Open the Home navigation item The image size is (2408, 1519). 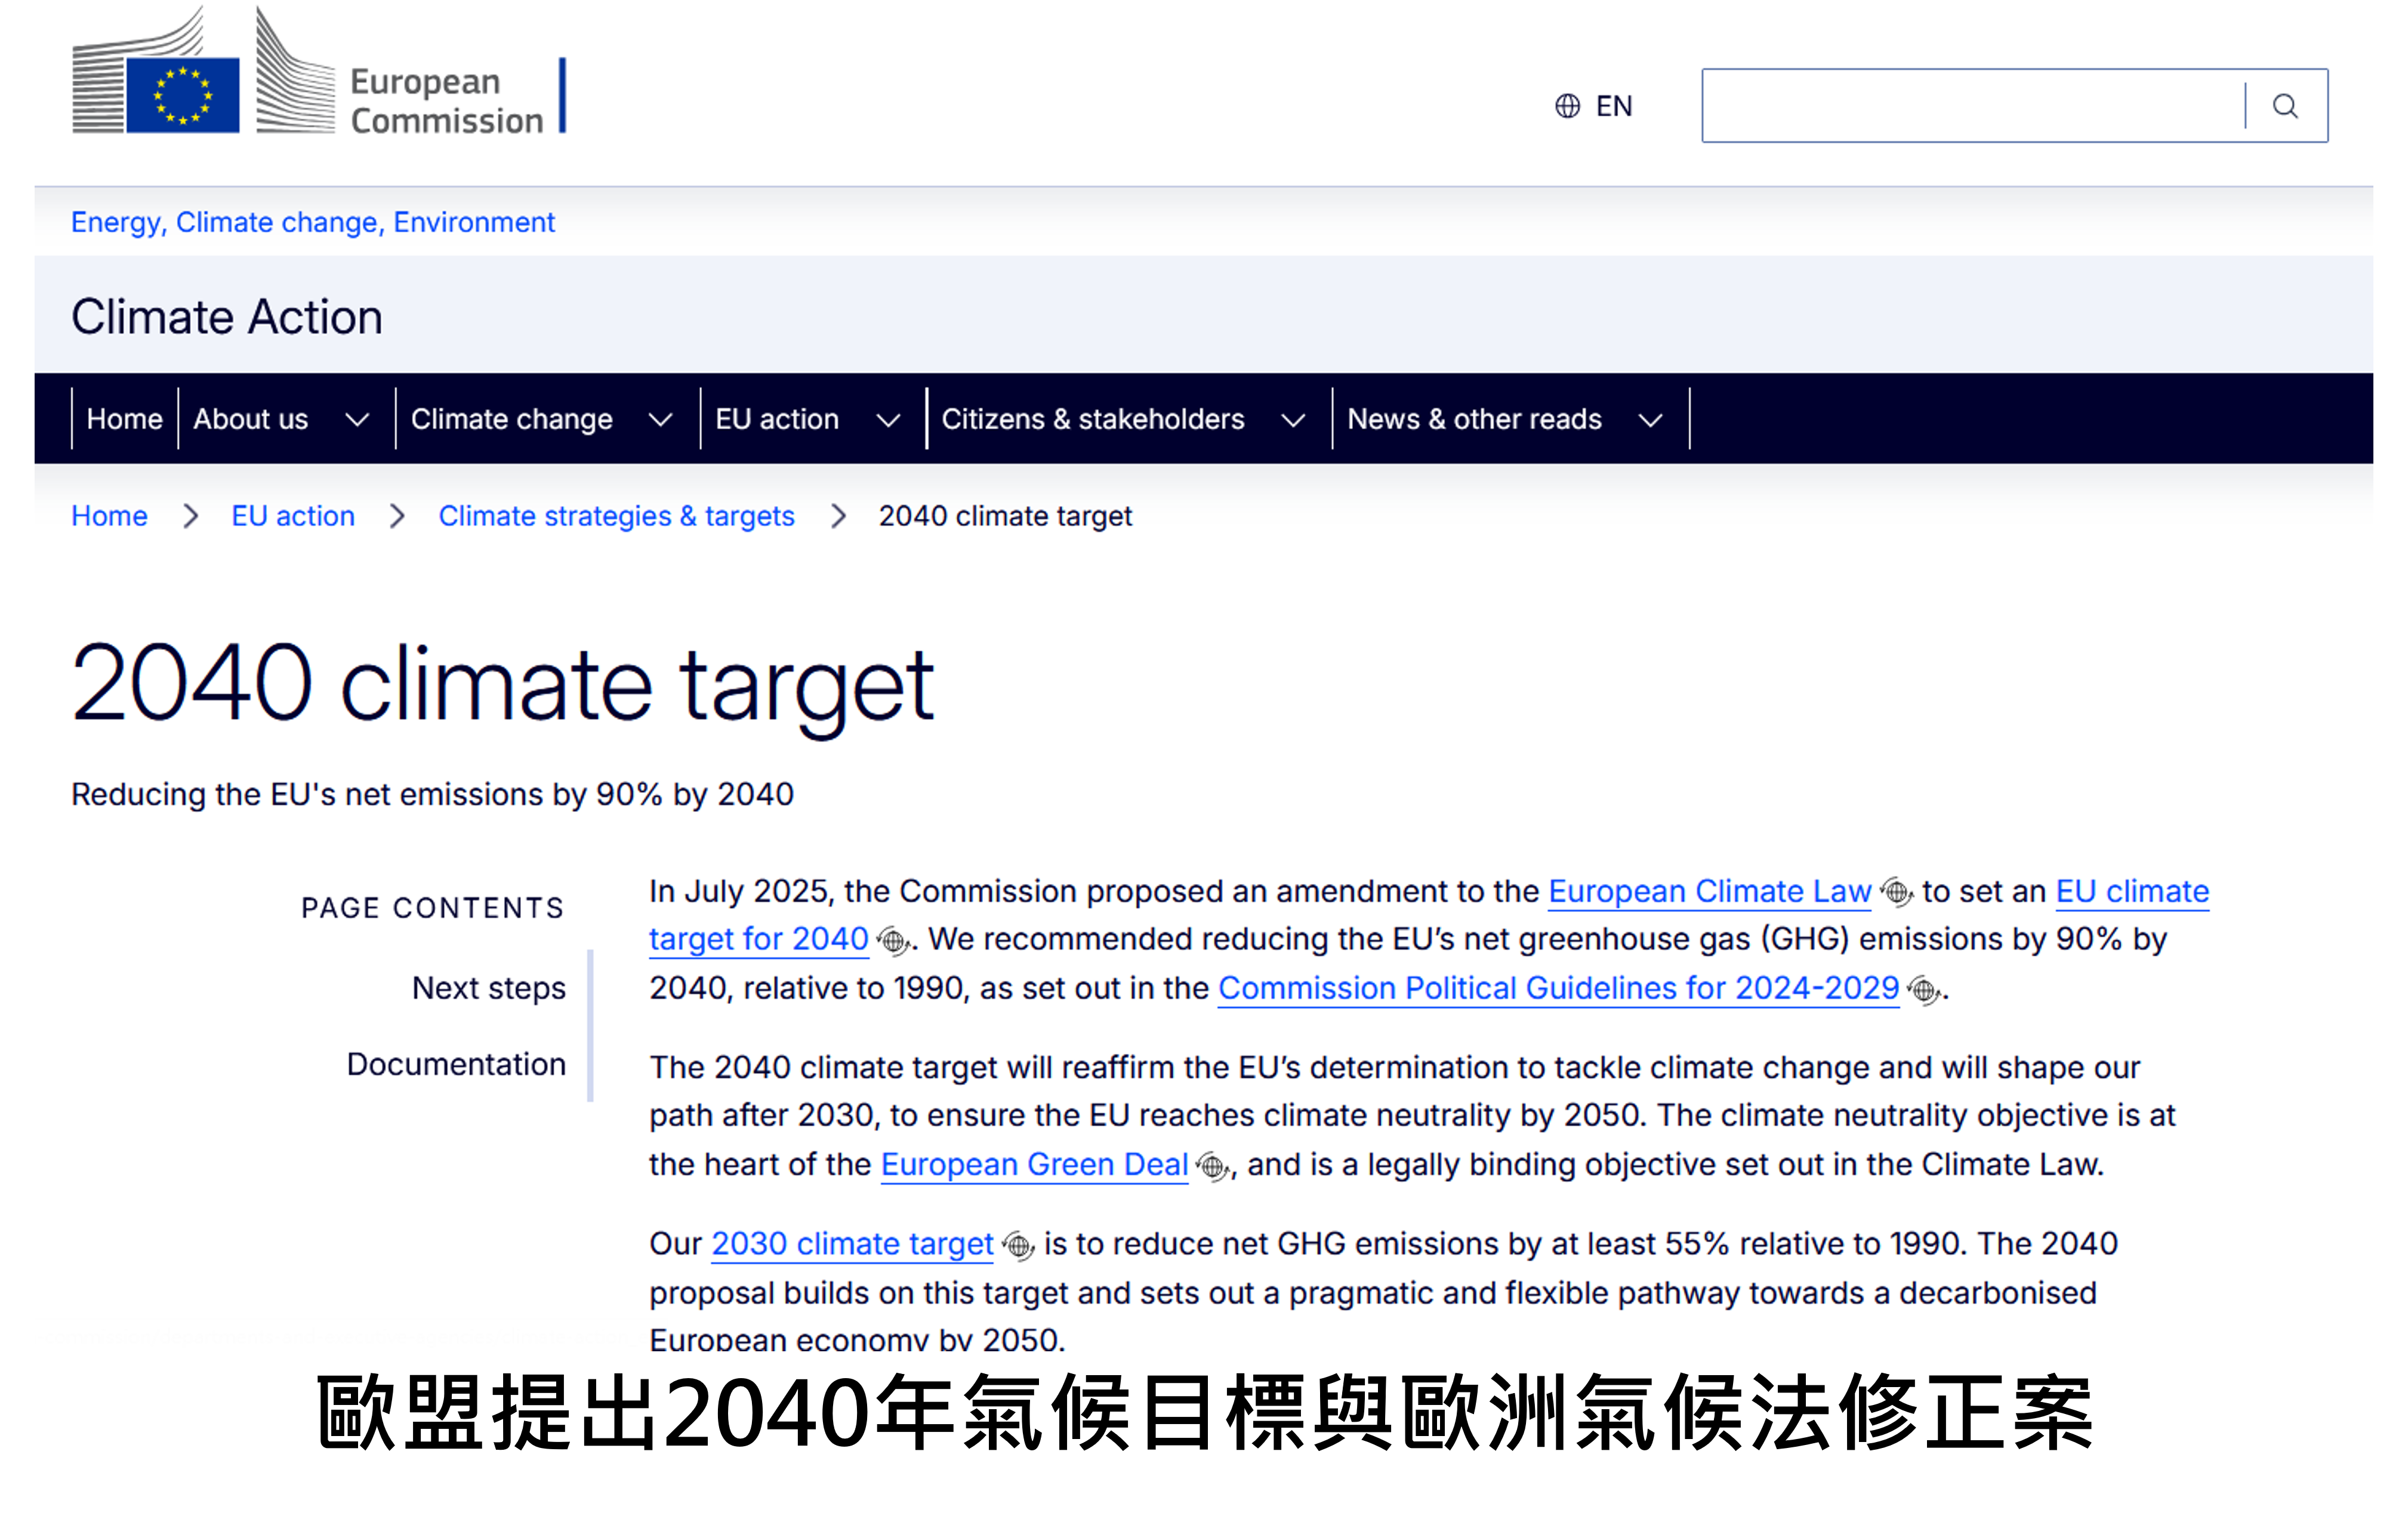click(x=124, y=419)
